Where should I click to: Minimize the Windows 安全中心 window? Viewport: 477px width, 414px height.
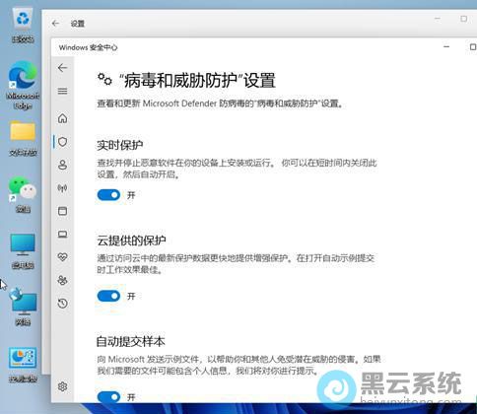(x=446, y=47)
